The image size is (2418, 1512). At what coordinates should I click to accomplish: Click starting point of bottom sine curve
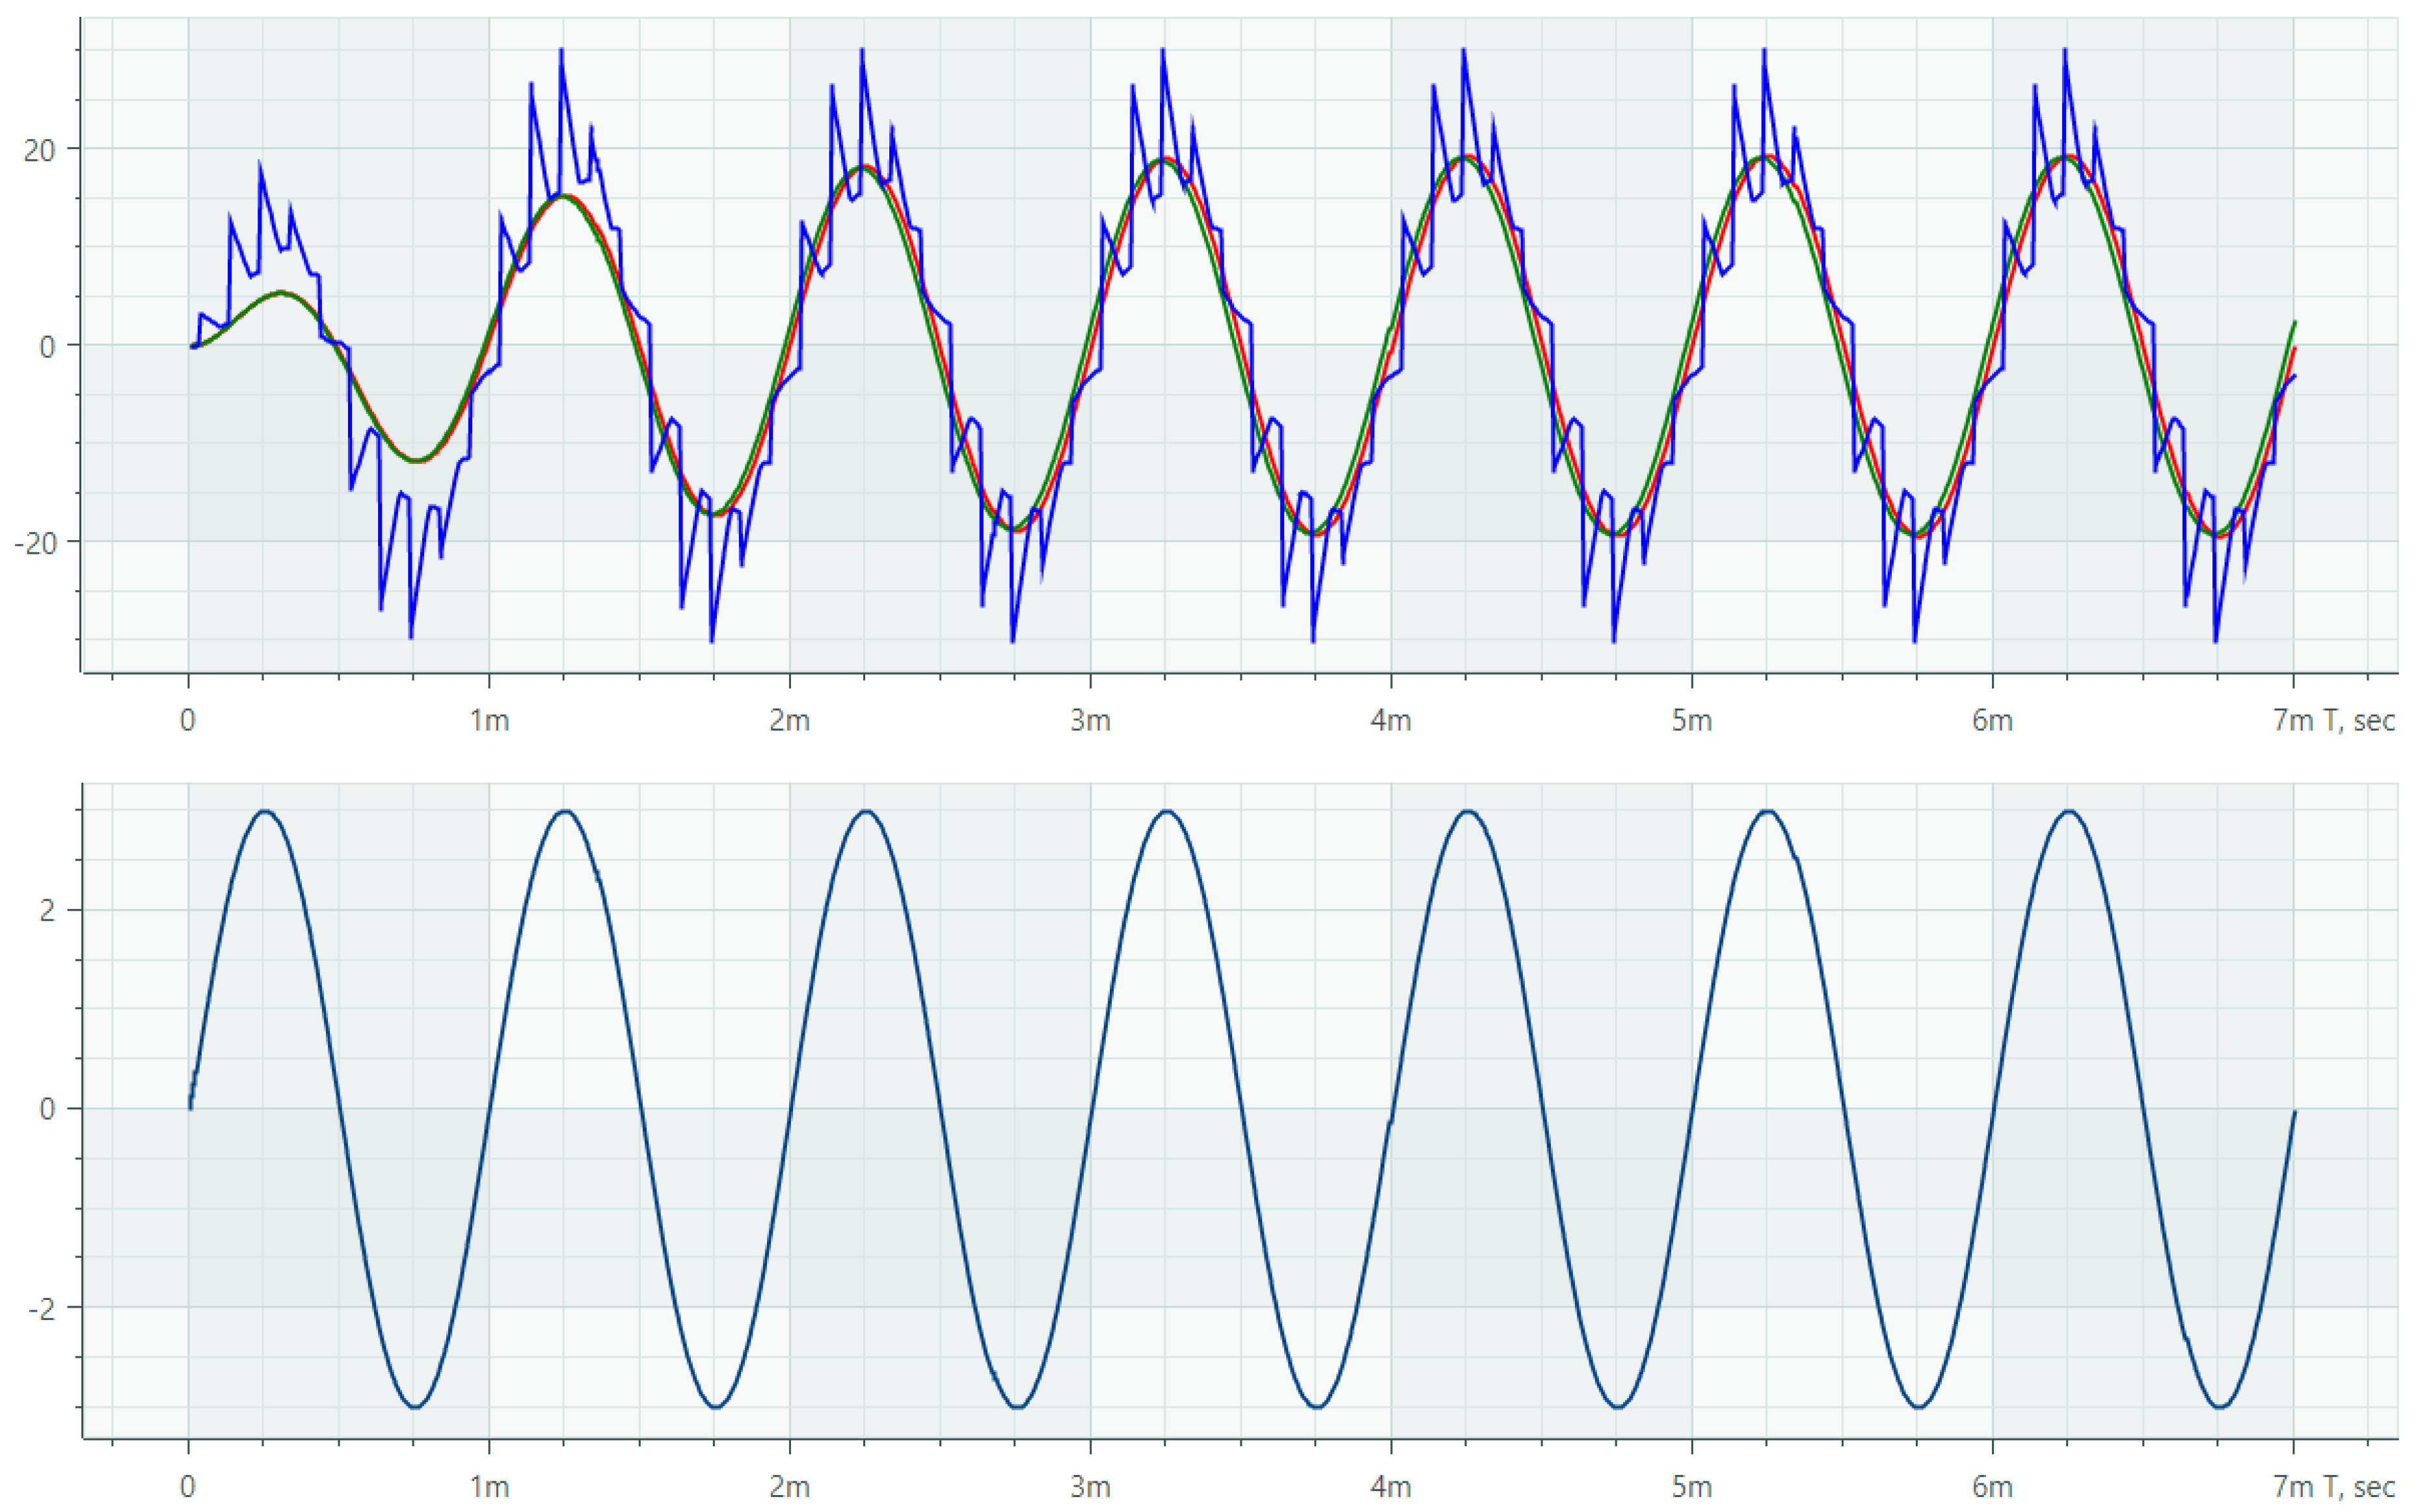(x=190, y=1108)
